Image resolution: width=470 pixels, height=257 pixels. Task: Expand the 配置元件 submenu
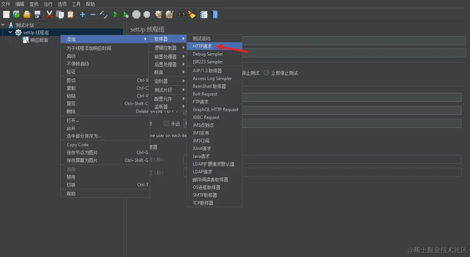pos(168,99)
